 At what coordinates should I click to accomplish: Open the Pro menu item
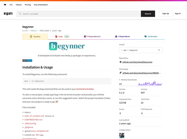click(x=11, y=5)
